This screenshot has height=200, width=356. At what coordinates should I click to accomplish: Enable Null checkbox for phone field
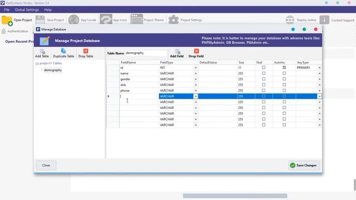(264, 90)
